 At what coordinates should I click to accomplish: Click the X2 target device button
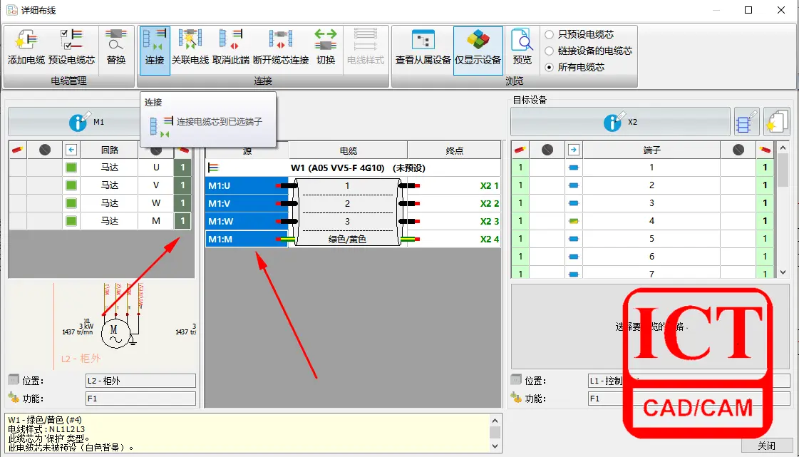point(620,122)
